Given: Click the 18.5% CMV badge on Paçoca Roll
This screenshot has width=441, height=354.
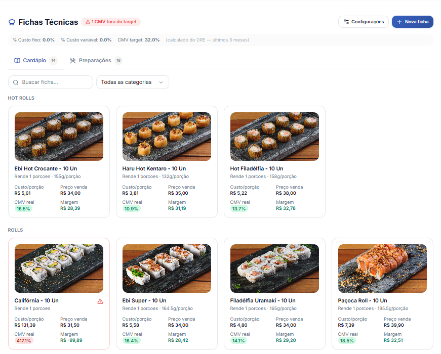Looking at the screenshot, I should [x=347, y=340].
